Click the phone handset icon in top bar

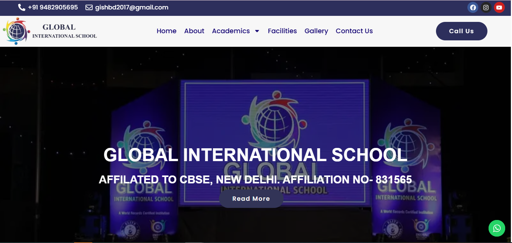[22, 8]
